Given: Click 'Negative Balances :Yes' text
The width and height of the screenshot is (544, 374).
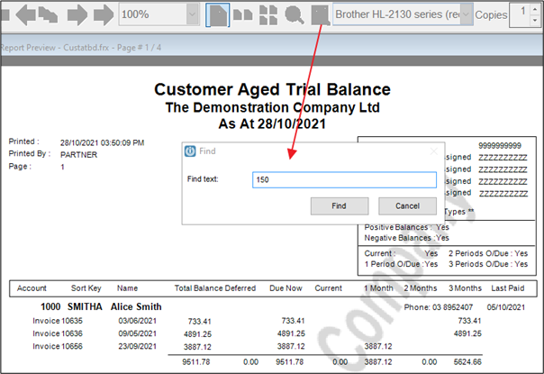Looking at the screenshot, I should point(406,238).
